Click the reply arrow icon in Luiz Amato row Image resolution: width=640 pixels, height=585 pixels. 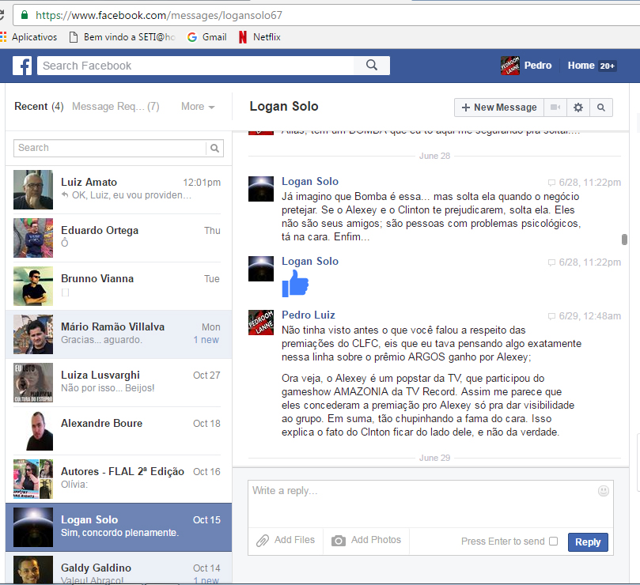65,195
